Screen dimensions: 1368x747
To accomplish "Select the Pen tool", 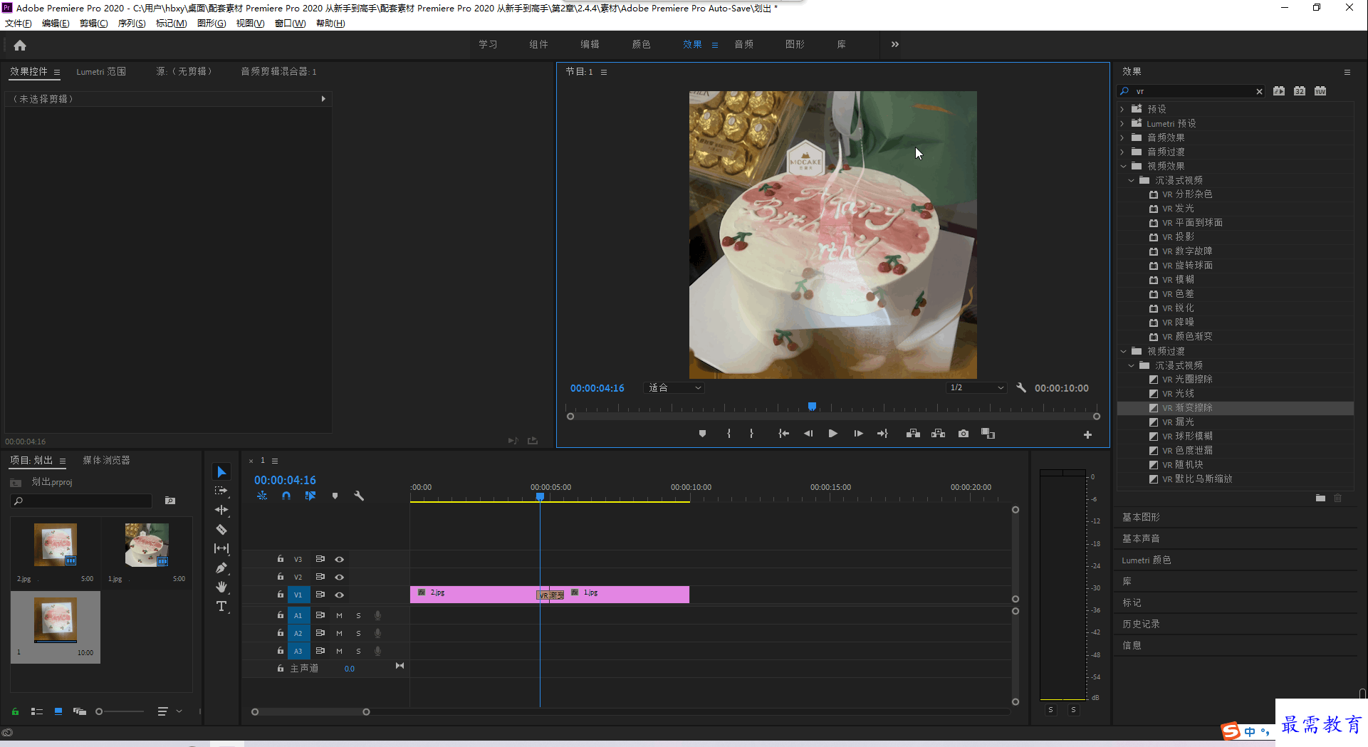I will point(221,568).
